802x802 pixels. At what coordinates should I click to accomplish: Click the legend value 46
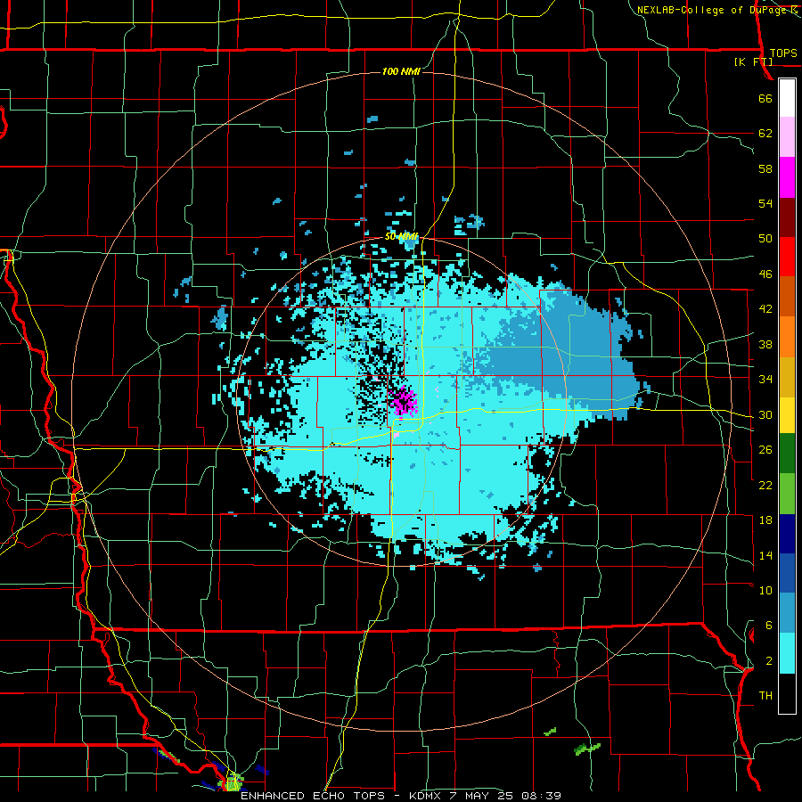(x=765, y=274)
